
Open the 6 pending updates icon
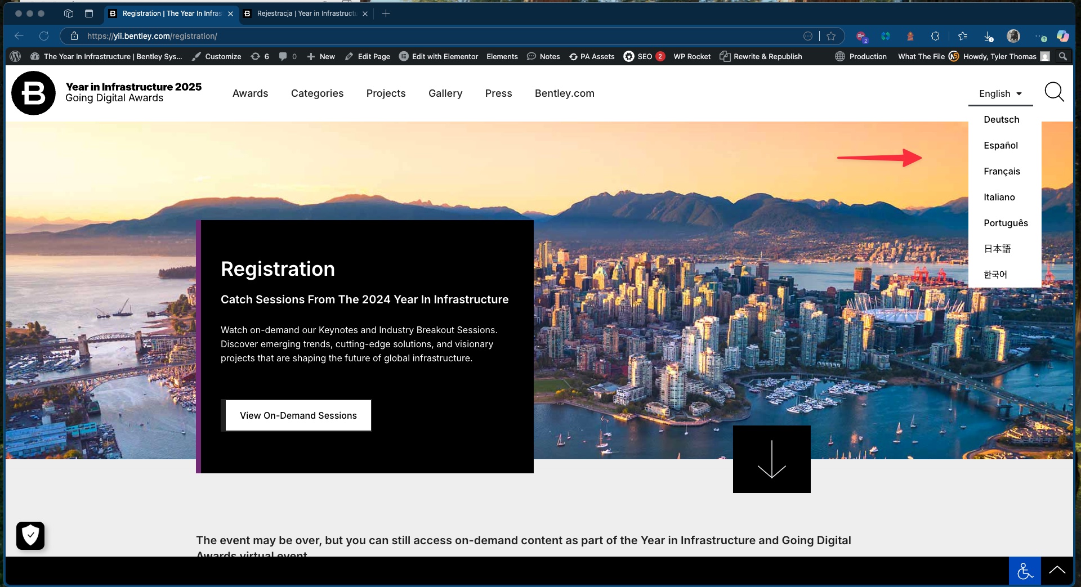pyautogui.click(x=260, y=56)
